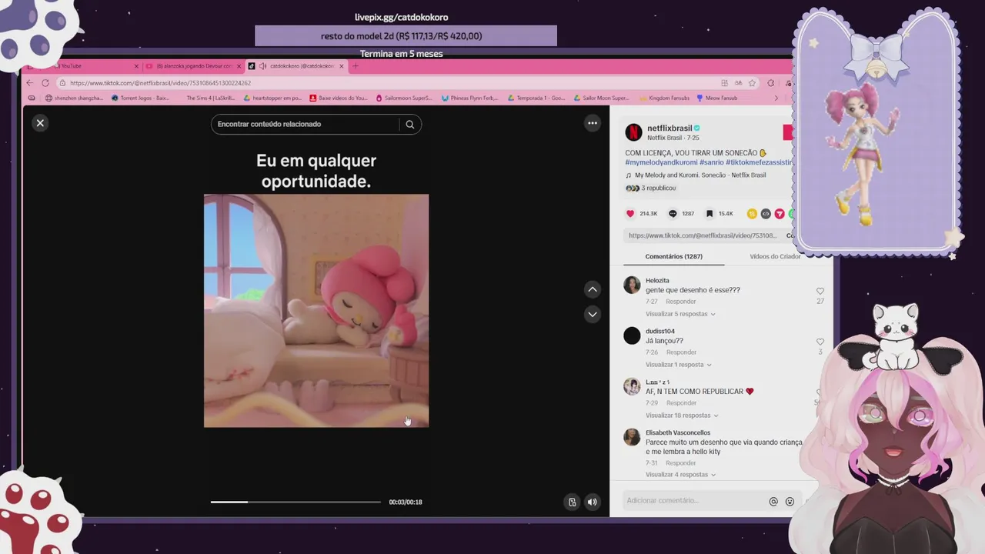Reply to dudiss104's comment
This screenshot has height=554, width=985.
pyautogui.click(x=681, y=352)
